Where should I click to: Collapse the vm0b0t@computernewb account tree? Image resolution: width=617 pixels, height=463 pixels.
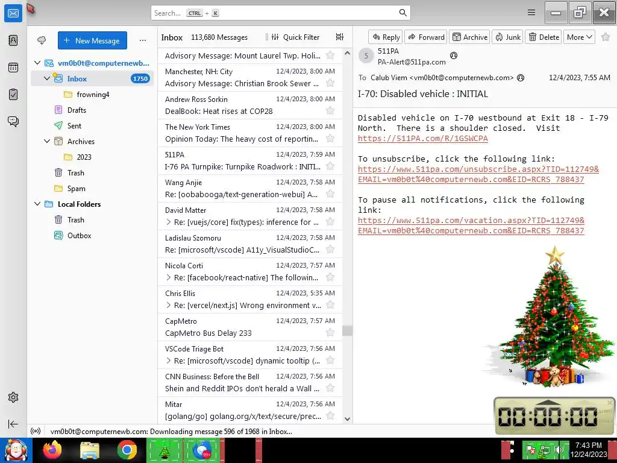tap(37, 63)
